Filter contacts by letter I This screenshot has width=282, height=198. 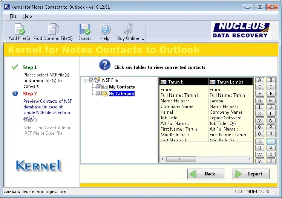260,107
